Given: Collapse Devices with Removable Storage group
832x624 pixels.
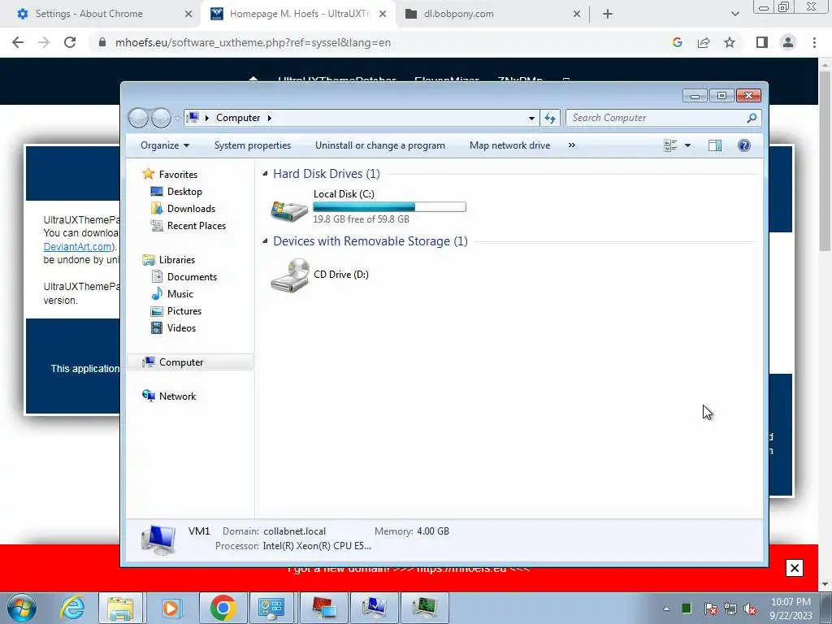Looking at the screenshot, I should tap(265, 240).
